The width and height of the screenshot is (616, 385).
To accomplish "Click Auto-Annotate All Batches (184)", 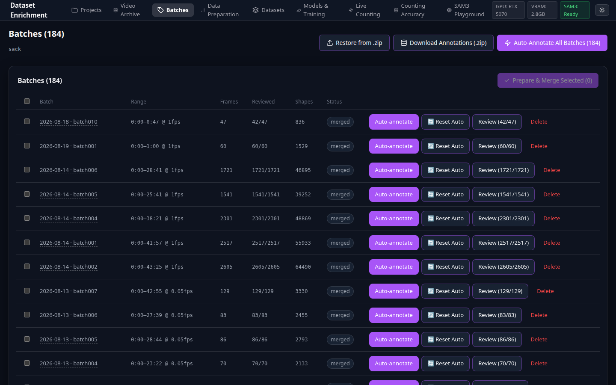I will point(552,43).
